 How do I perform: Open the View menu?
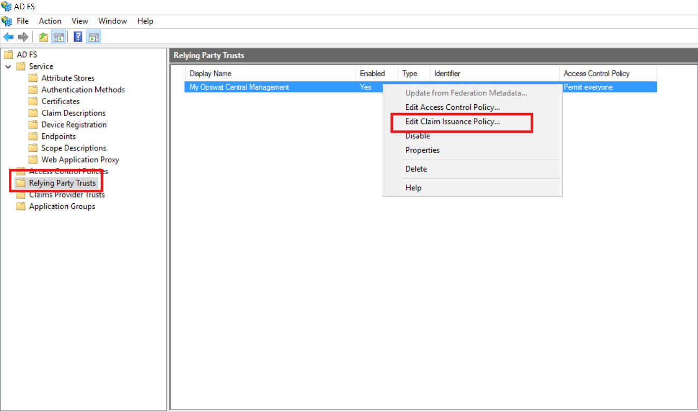pos(80,21)
